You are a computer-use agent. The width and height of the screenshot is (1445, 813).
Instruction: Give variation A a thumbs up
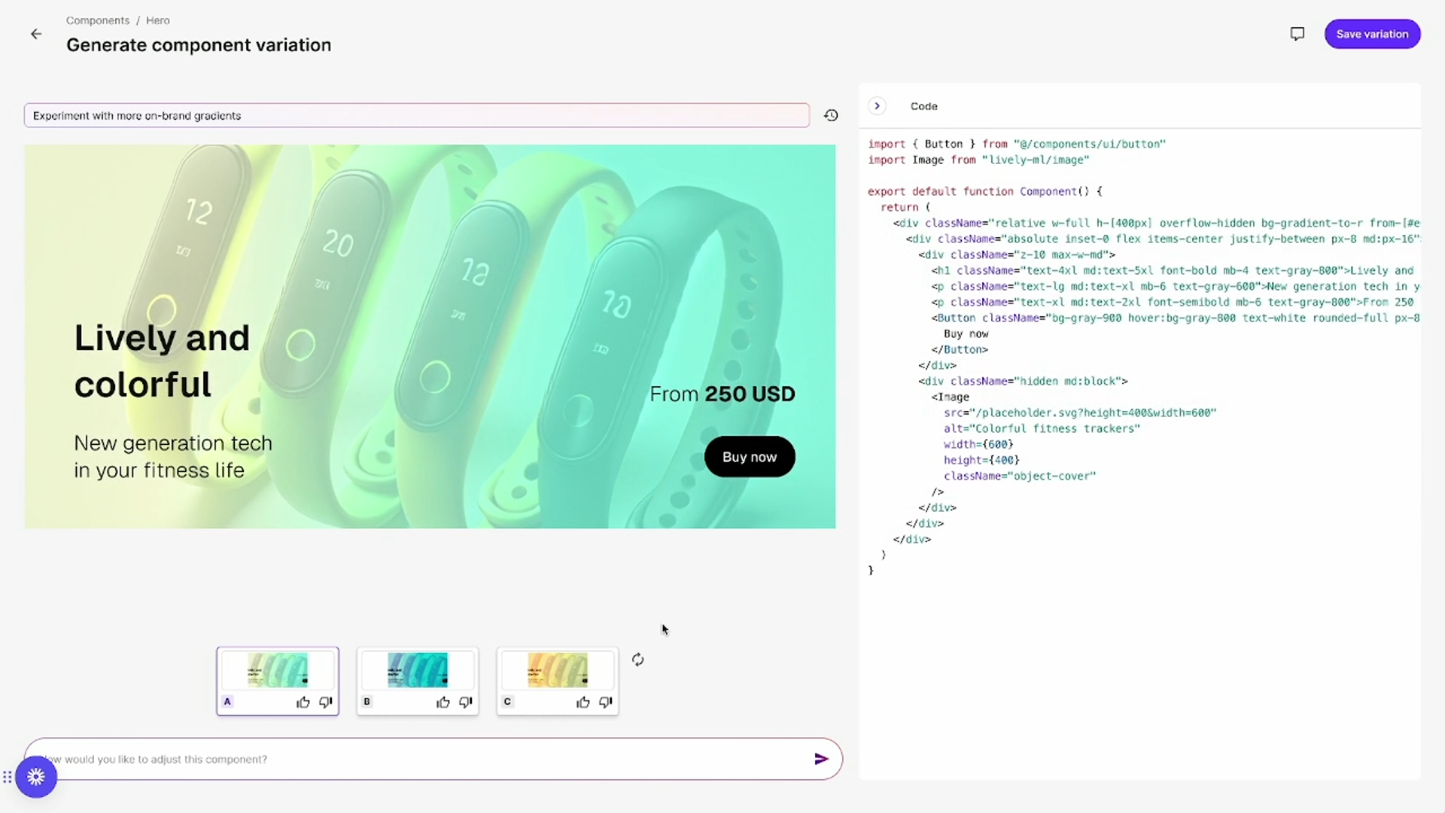point(303,702)
